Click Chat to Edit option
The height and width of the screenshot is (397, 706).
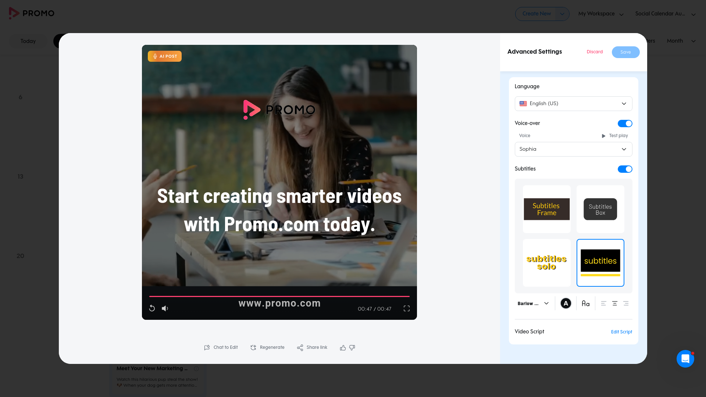[x=221, y=347]
